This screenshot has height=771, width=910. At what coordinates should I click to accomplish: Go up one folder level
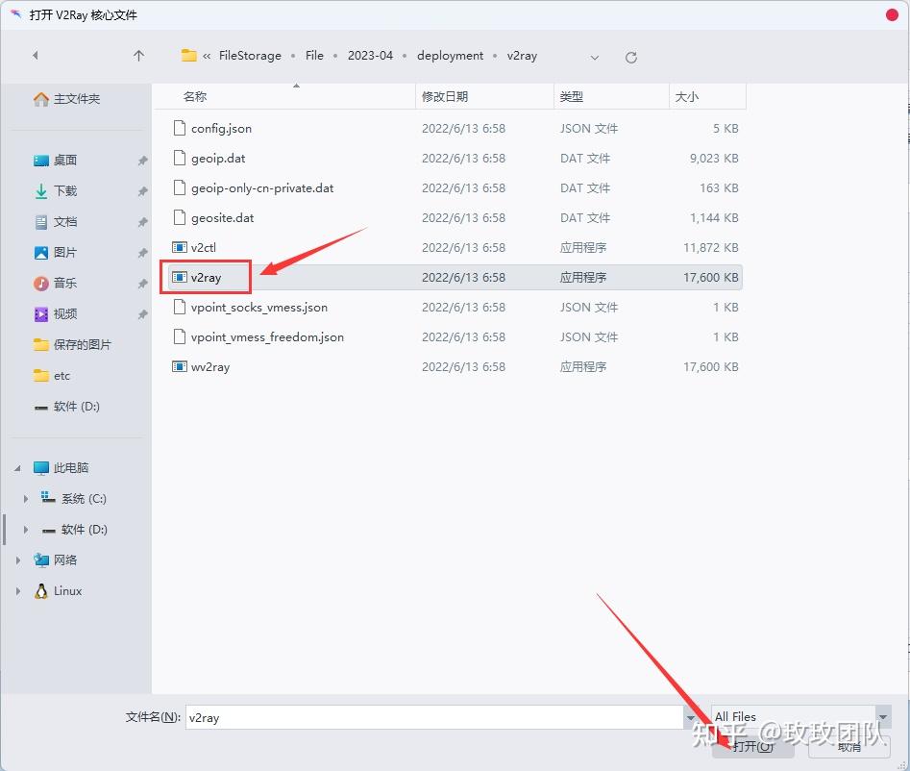pos(138,56)
